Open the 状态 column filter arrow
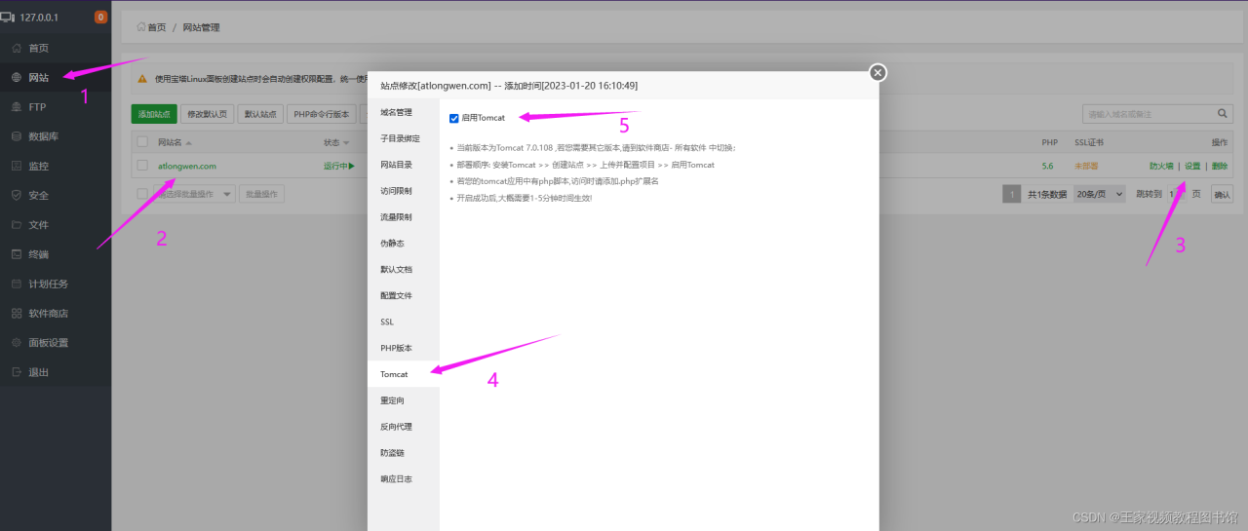1248x531 pixels. (x=346, y=143)
